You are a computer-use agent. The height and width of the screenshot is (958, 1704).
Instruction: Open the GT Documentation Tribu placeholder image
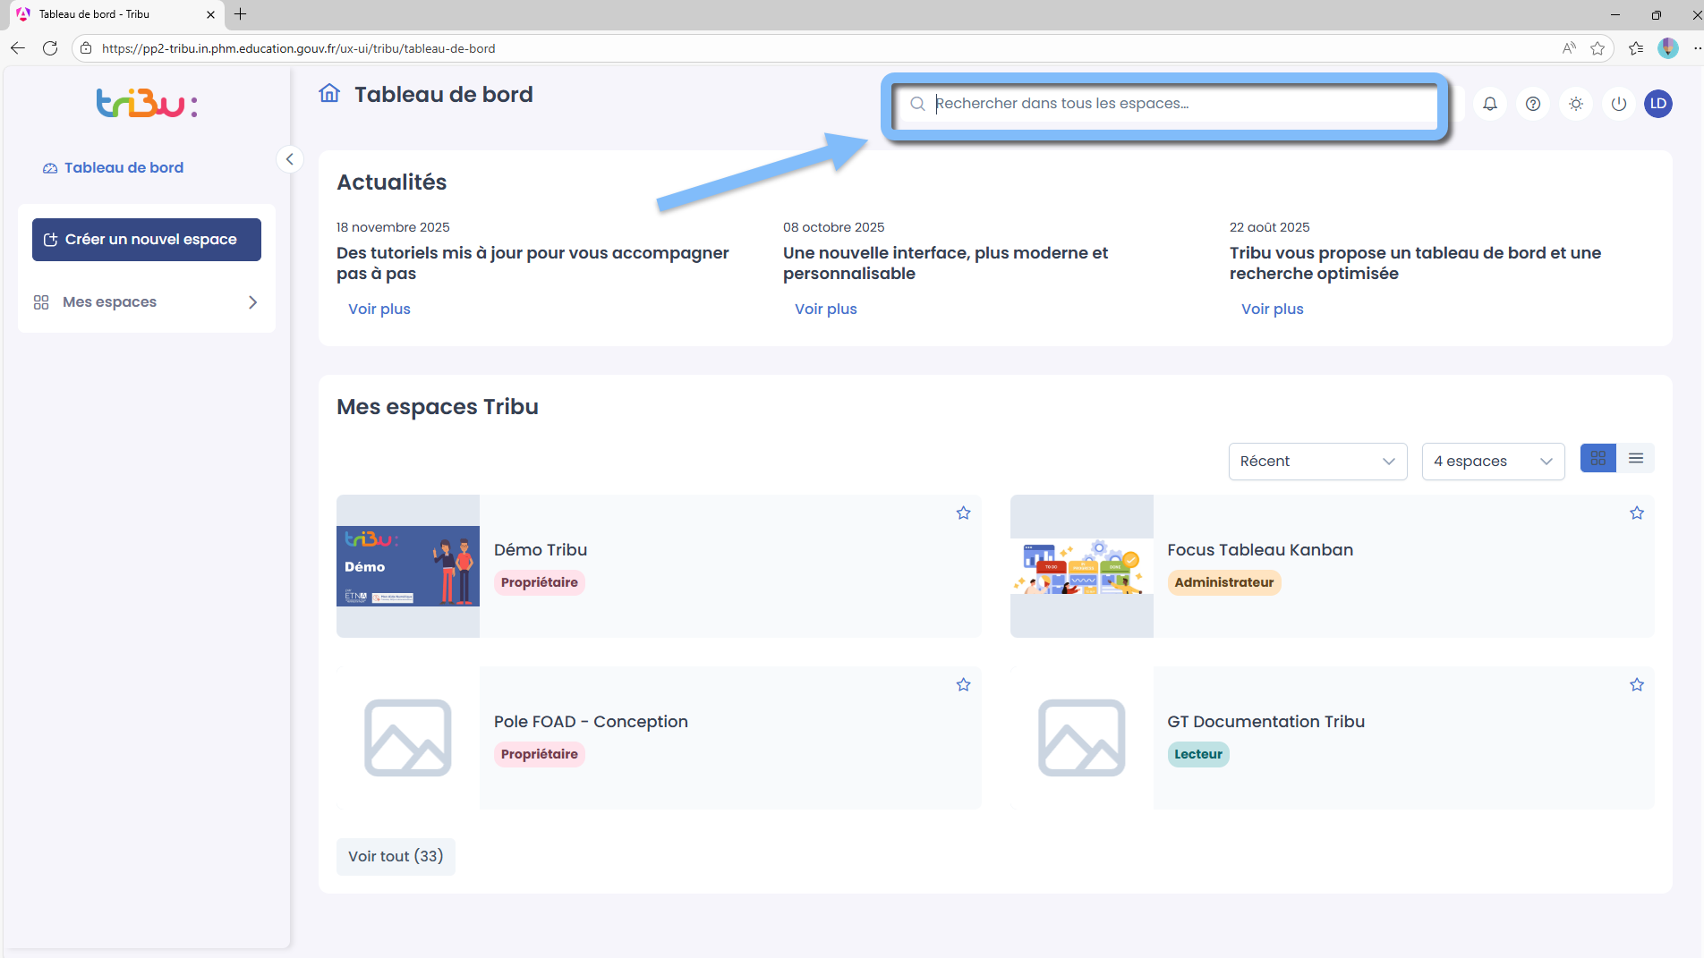(x=1082, y=738)
